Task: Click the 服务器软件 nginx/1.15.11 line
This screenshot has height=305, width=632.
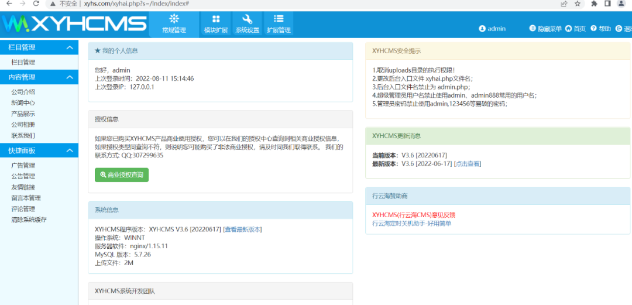Action: click(132, 246)
